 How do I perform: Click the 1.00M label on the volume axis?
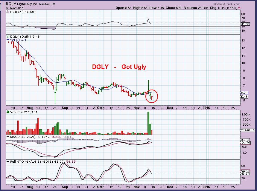[x=246, y=115]
